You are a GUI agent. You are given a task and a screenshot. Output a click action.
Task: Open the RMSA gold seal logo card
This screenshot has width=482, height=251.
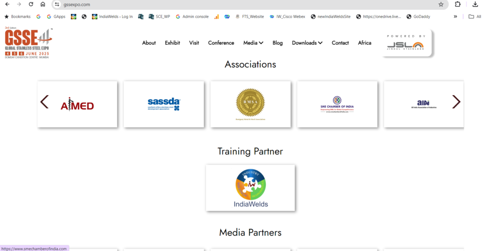[x=250, y=104]
